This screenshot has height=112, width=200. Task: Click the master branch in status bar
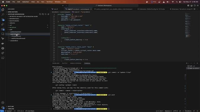8,111
